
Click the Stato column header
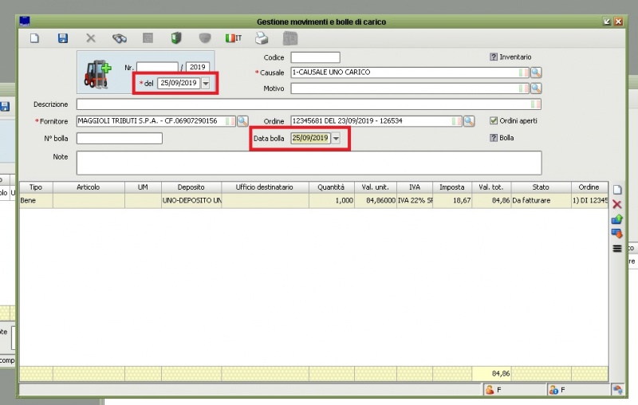tap(541, 187)
